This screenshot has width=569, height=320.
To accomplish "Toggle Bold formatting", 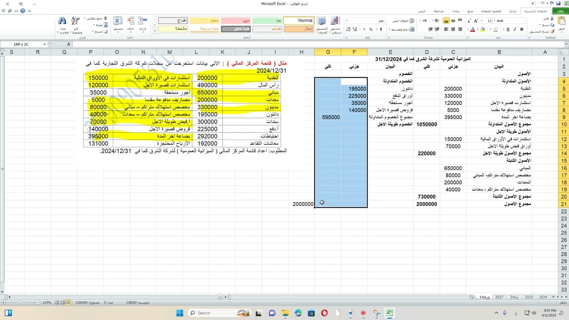I will pyautogui.click(x=521, y=29).
